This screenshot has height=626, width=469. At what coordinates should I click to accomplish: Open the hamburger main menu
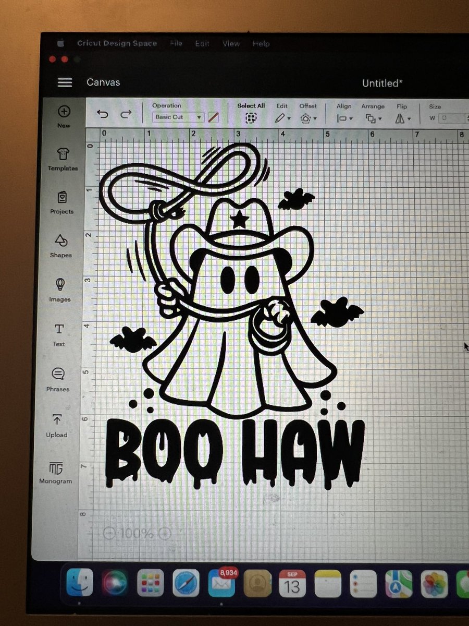click(x=65, y=82)
